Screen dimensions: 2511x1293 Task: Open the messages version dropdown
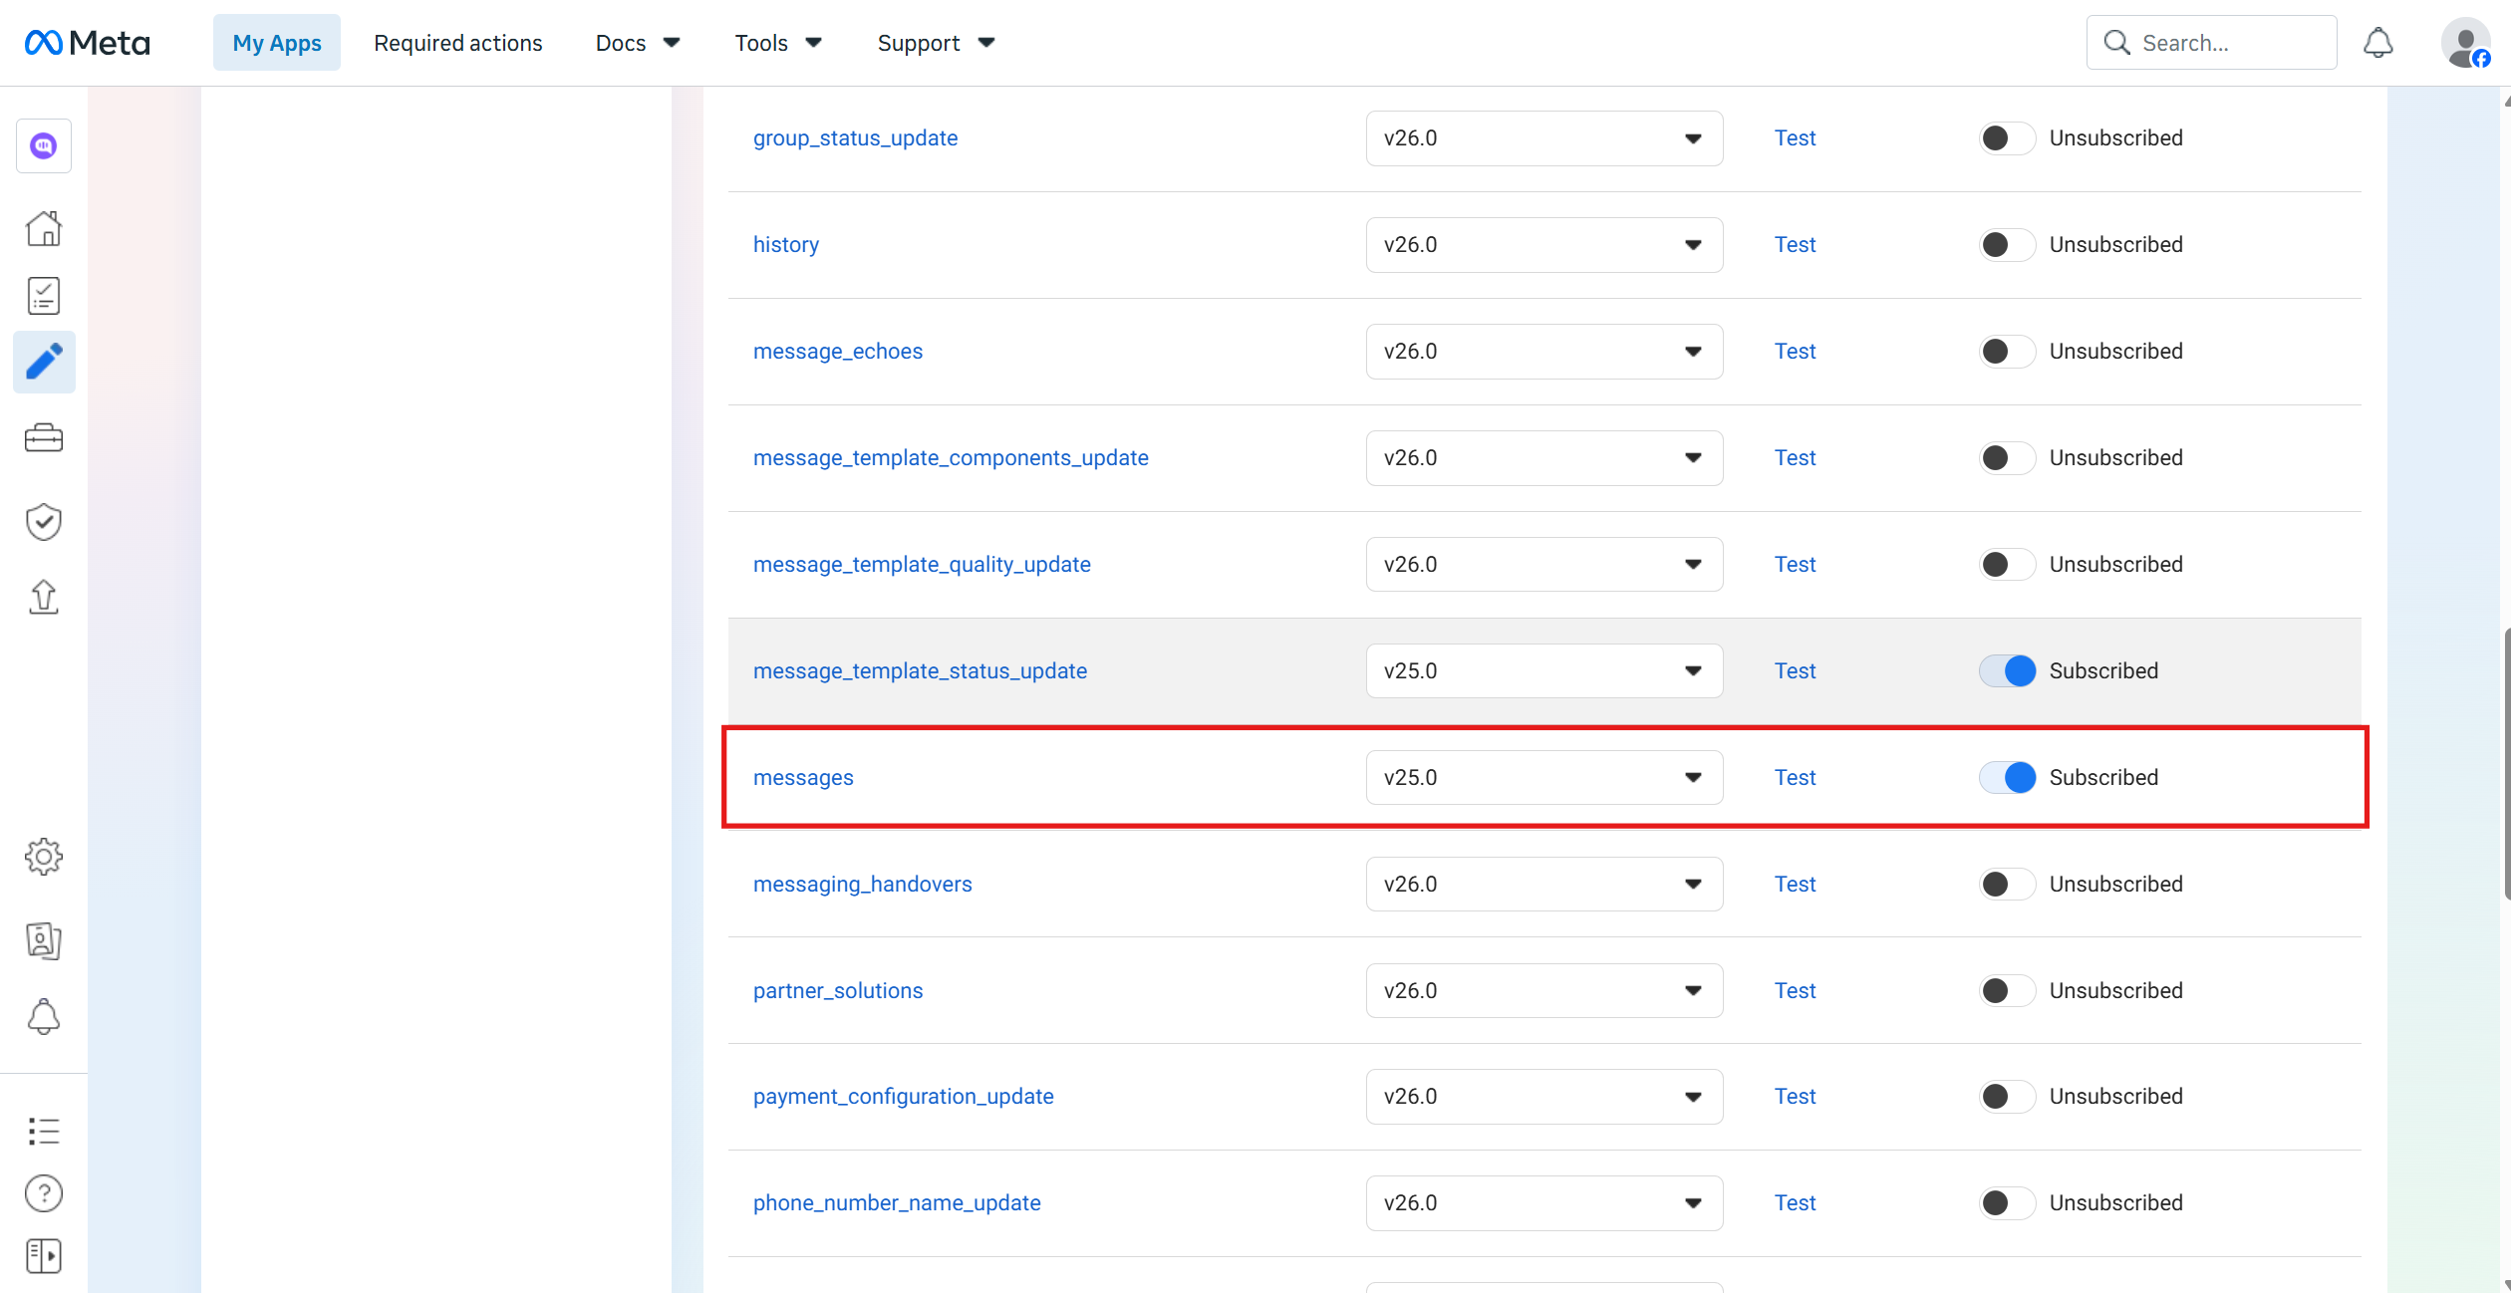[1543, 778]
